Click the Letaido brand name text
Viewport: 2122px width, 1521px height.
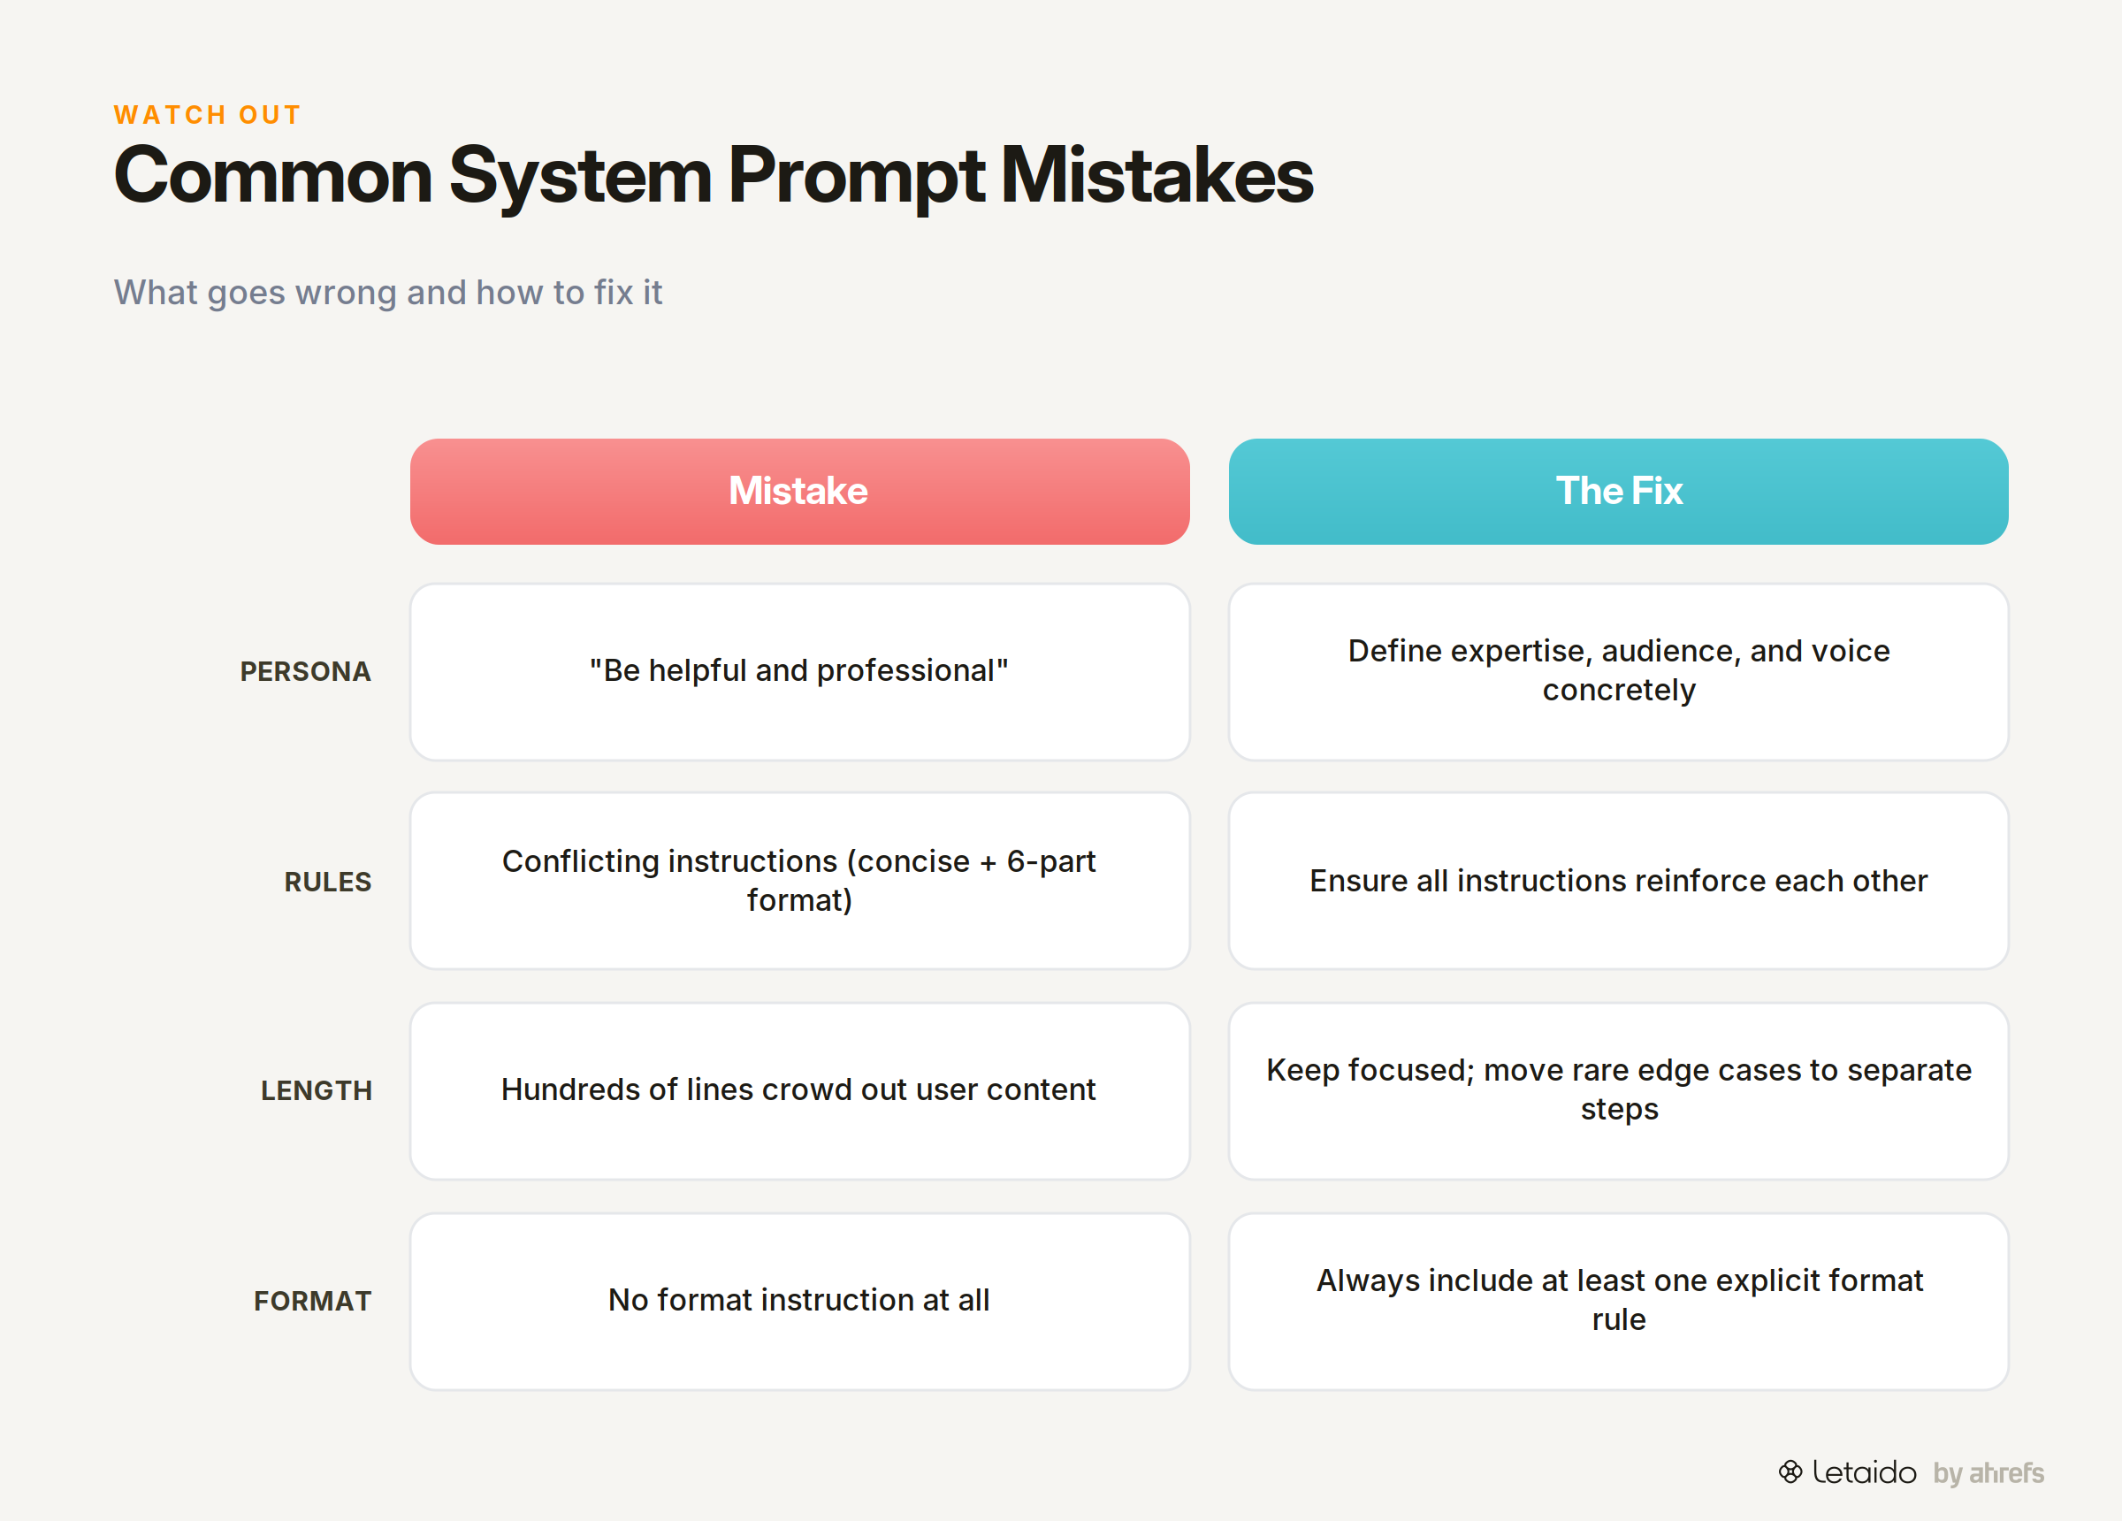coord(1864,1472)
